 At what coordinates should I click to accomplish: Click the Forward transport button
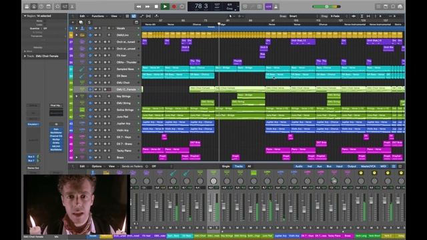(147, 7)
